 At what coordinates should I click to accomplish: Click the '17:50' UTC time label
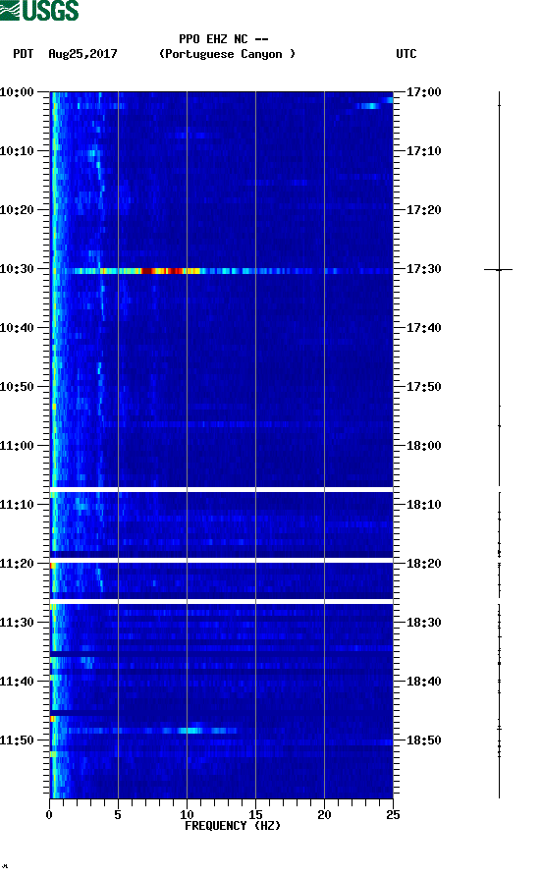[x=423, y=387]
